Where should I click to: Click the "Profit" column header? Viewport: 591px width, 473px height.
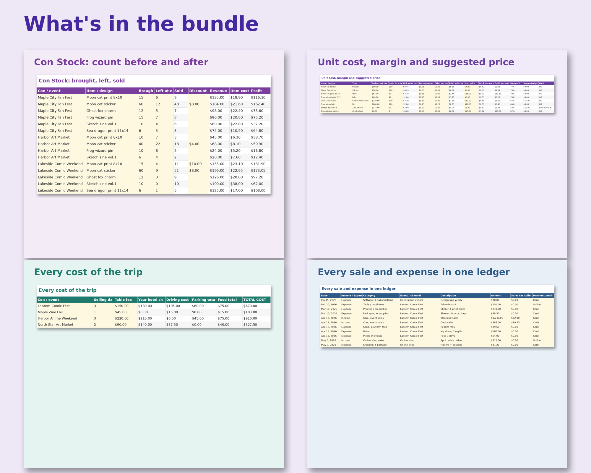(x=260, y=91)
